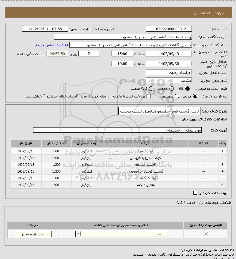Viewport: 236px width, 259px height.
Task: Select the گوشت گوسفند item name
Action: pyautogui.click(x=145, y=178)
